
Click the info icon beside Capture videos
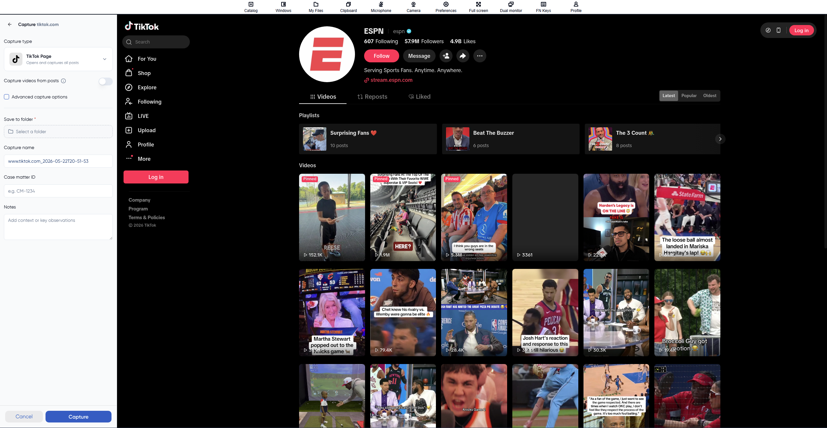click(63, 81)
